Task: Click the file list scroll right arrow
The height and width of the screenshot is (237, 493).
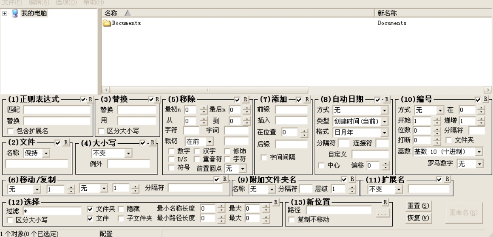Action: (x=487, y=90)
